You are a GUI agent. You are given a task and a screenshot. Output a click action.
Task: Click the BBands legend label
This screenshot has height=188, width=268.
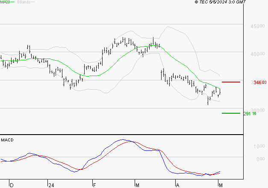click(x=24, y=2)
